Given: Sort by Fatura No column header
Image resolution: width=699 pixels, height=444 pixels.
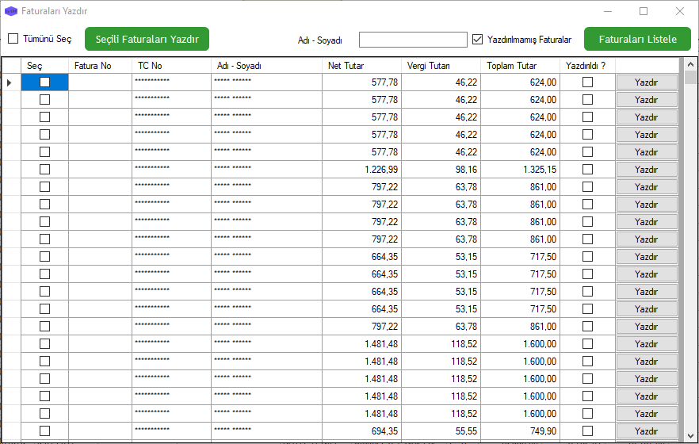Looking at the screenshot, I should 100,66.
